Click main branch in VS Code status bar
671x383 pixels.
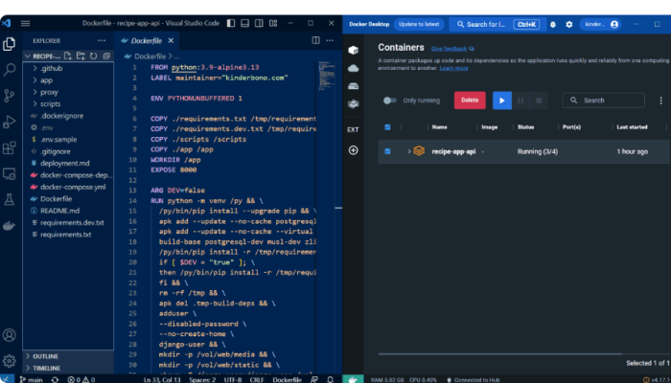click(31, 379)
